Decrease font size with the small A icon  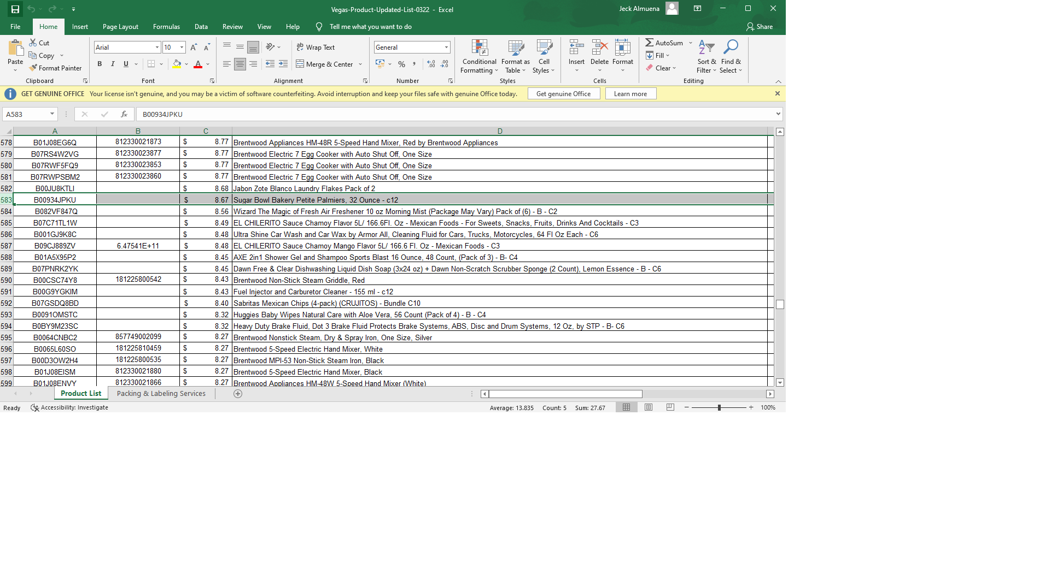[x=207, y=48]
